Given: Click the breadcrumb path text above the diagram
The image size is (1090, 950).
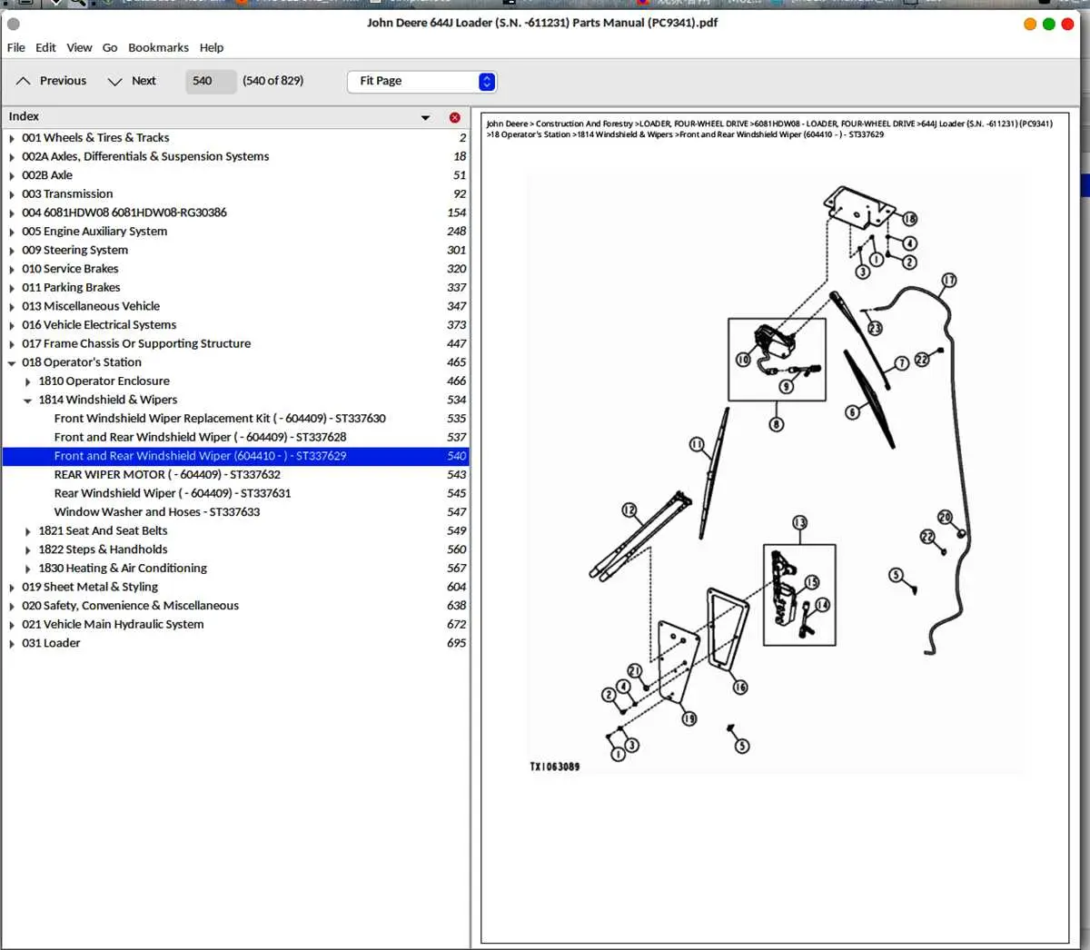Looking at the screenshot, I should (769, 129).
